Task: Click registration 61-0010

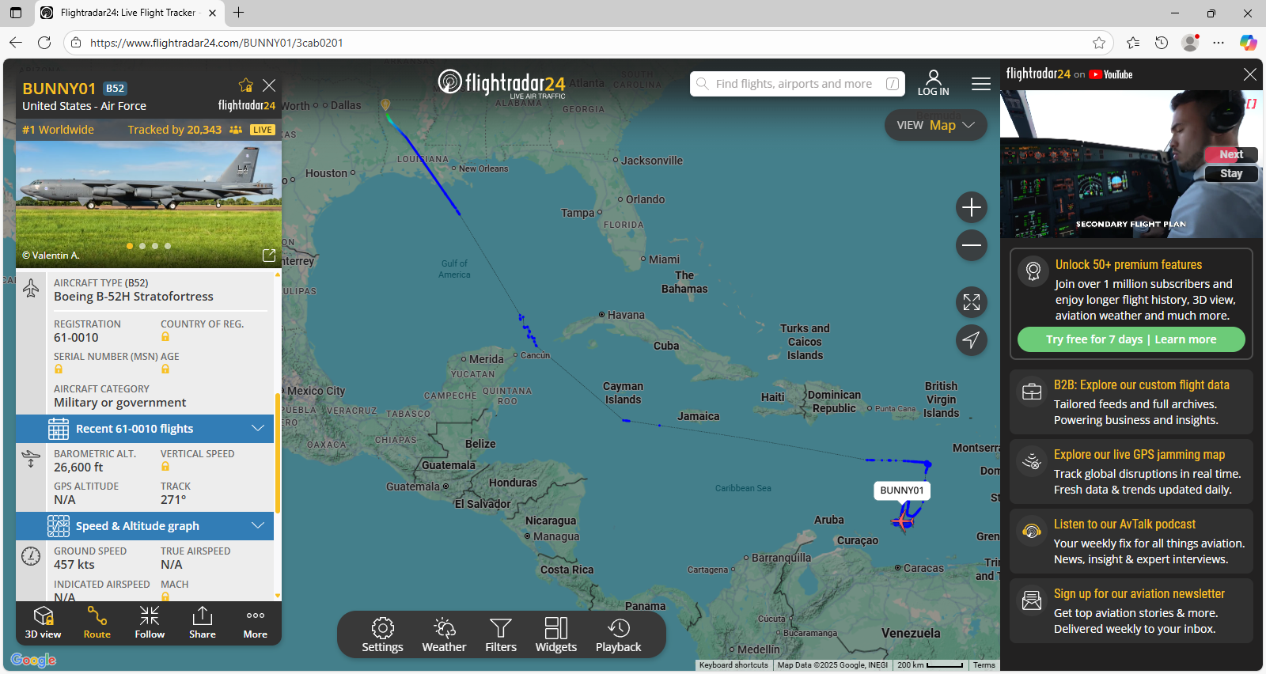Action: tap(76, 338)
